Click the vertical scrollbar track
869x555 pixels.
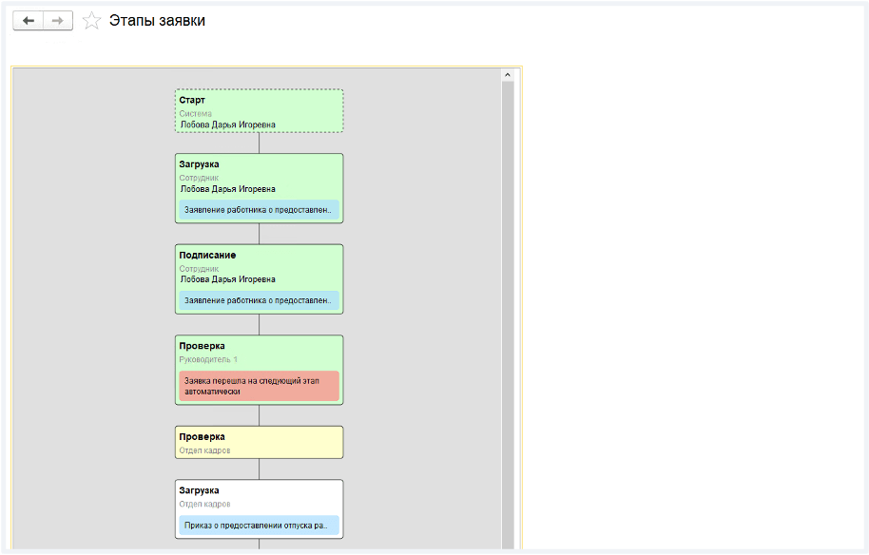point(507,314)
